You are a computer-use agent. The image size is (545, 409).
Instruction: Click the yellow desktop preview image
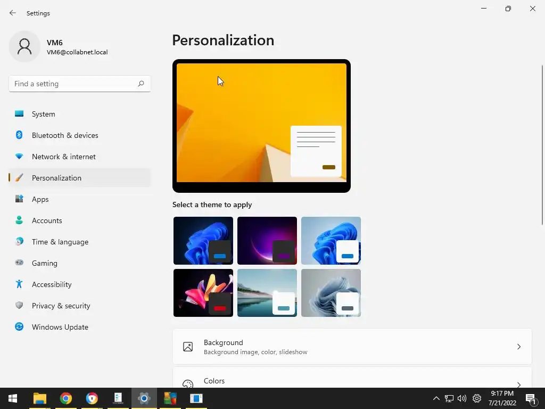pos(261,122)
